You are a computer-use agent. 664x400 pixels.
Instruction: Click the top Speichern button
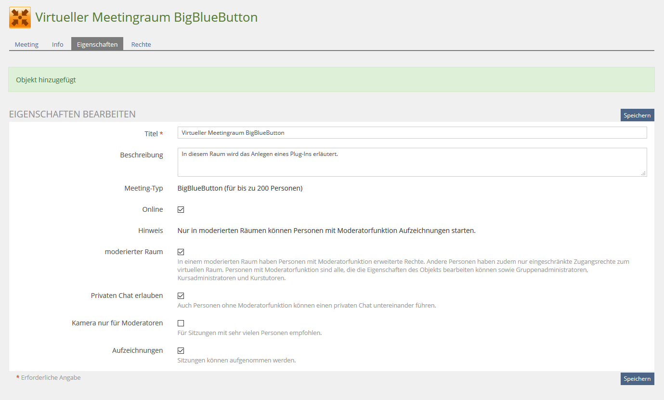[637, 115]
